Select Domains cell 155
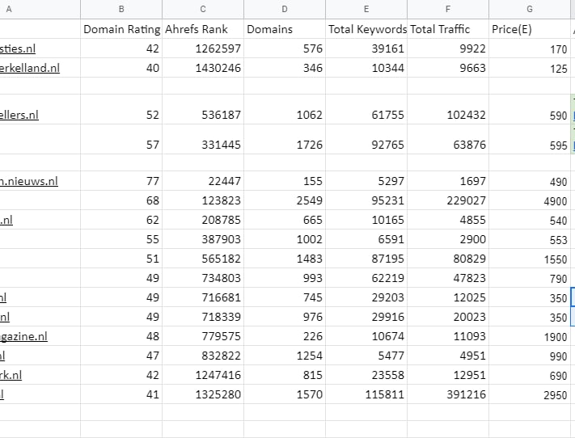Screen dimensions: 575x438 285,181
